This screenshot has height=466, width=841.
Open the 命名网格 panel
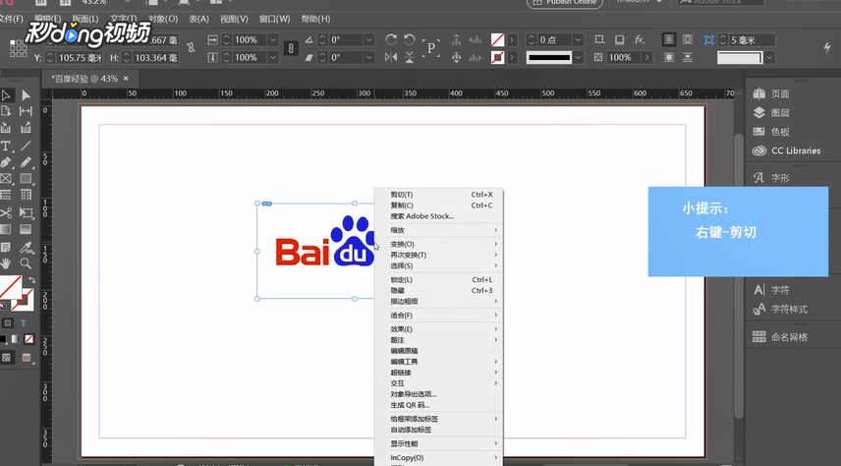[x=780, y=337]
